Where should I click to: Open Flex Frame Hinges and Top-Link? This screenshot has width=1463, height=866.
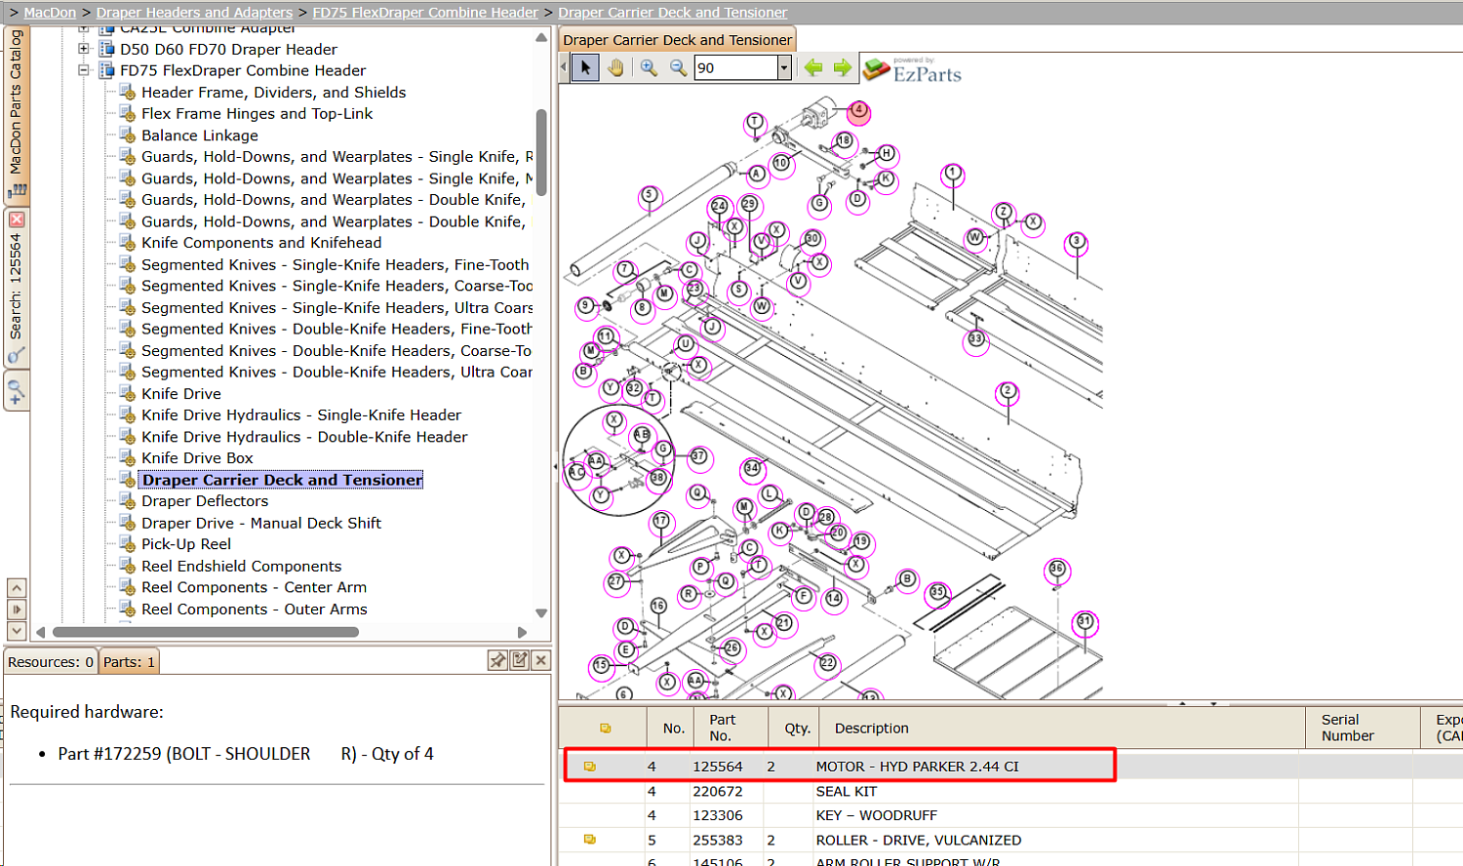click(x=257, y=114)
